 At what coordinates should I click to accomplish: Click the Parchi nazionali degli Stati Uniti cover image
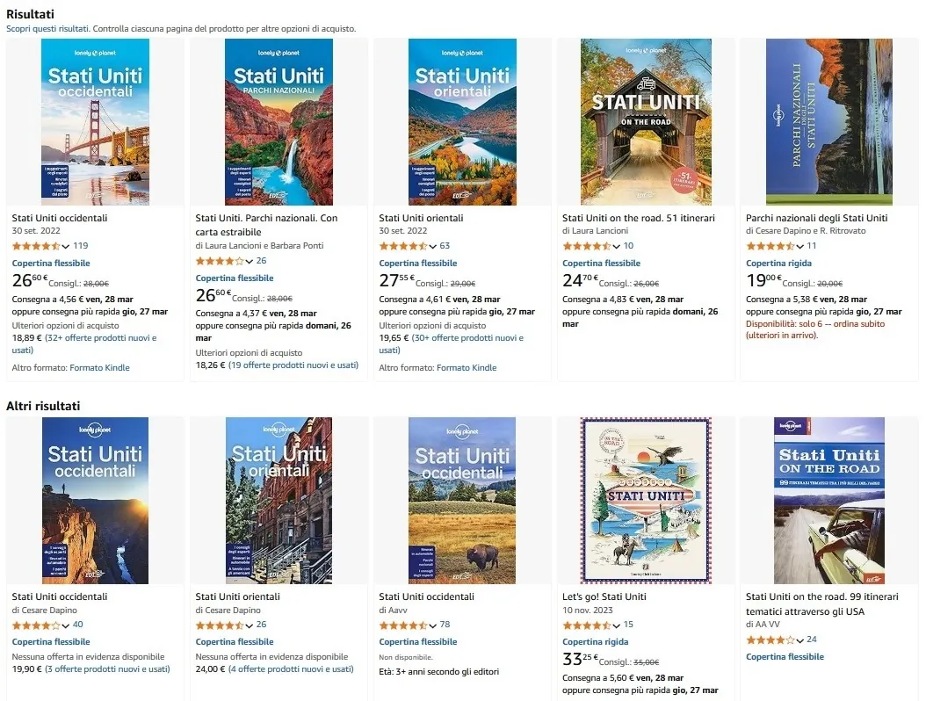click(x=828, y=121)
